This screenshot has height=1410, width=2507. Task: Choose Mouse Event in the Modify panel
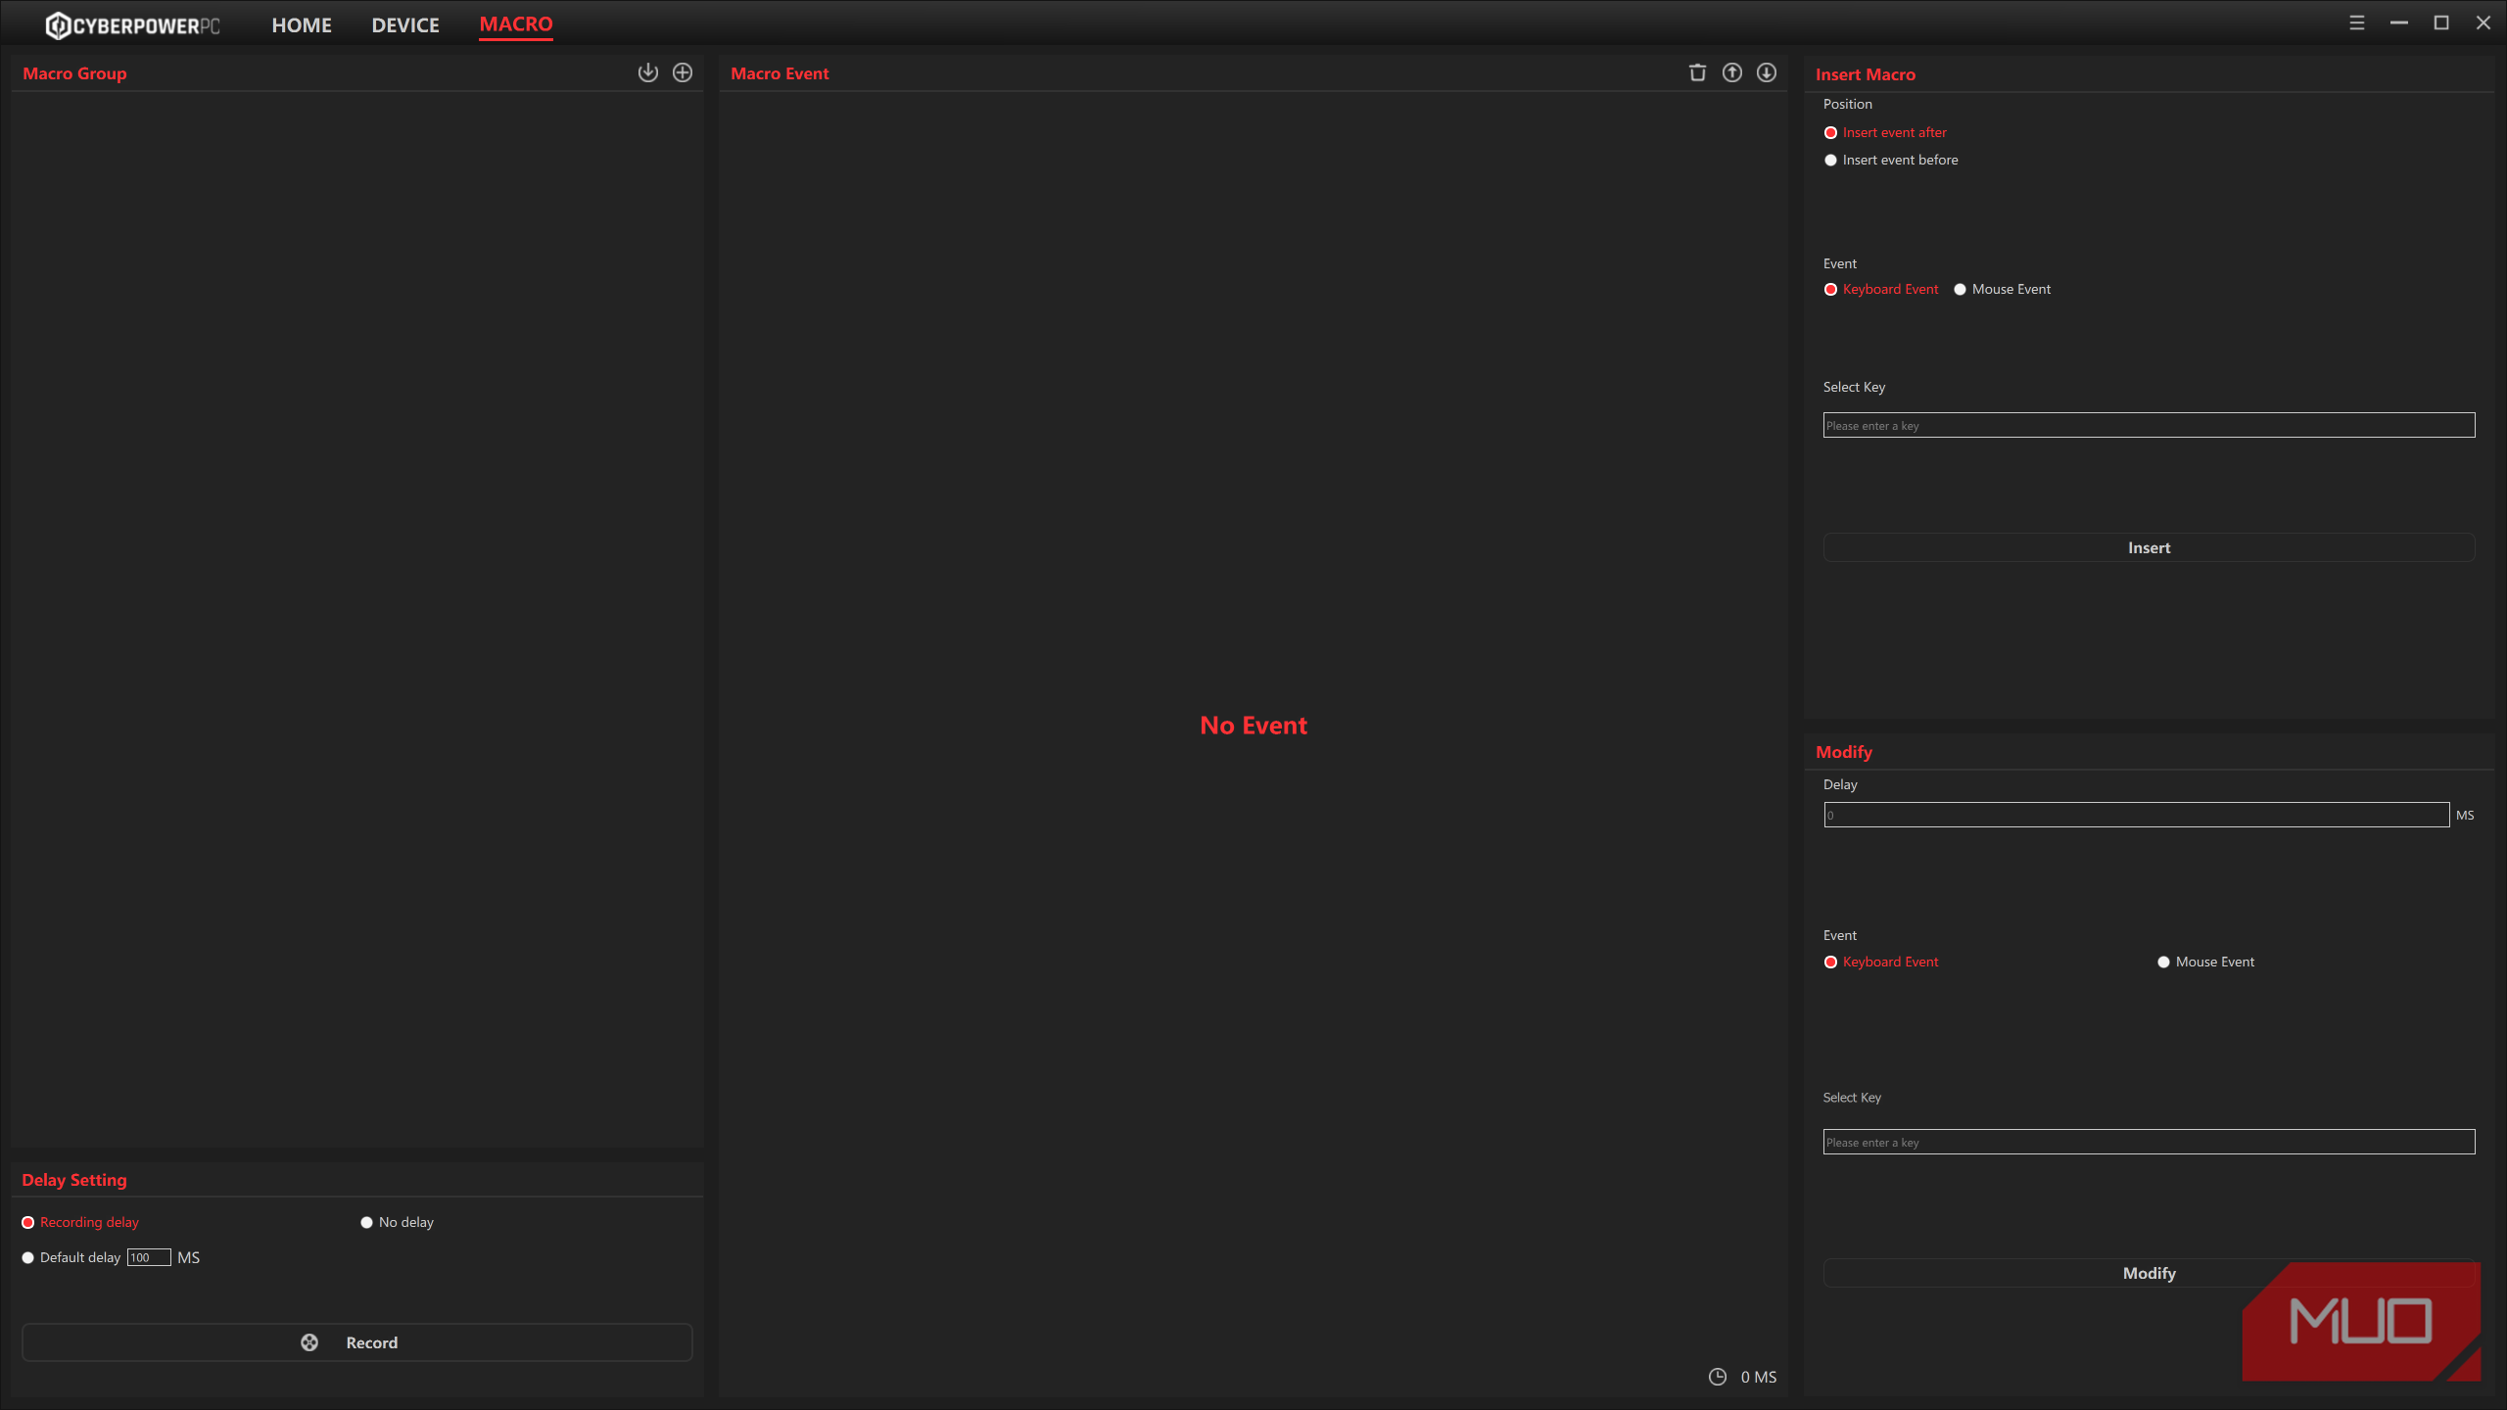[2163, 962]
